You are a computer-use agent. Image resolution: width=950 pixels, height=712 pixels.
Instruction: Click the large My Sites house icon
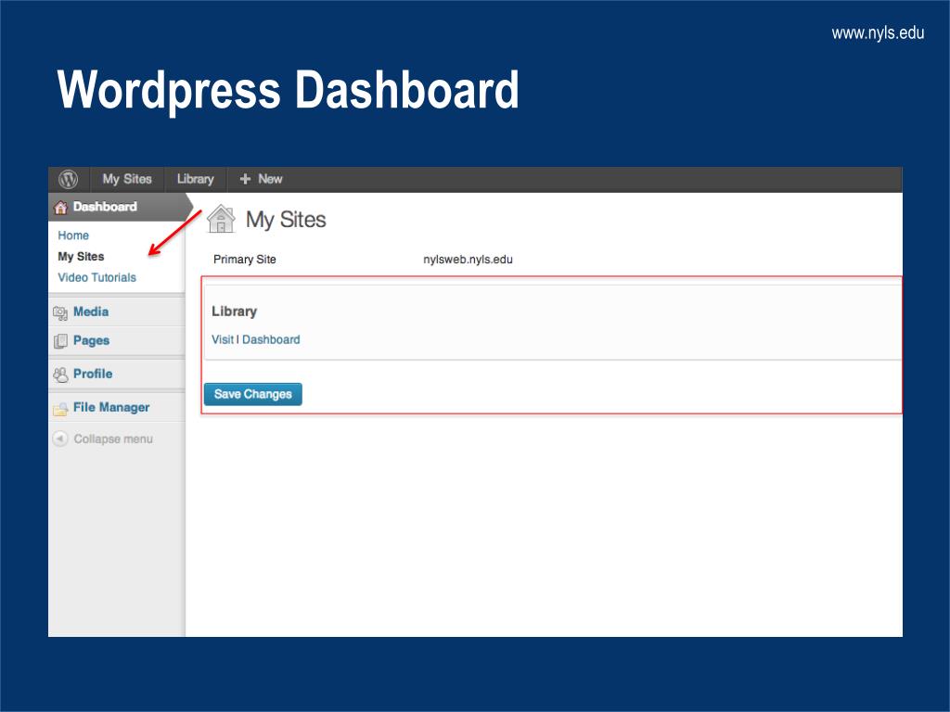point(221,219)
